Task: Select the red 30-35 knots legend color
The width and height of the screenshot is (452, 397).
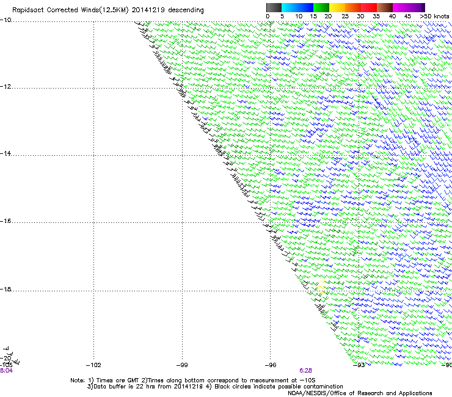Action: tap(369, 7)
